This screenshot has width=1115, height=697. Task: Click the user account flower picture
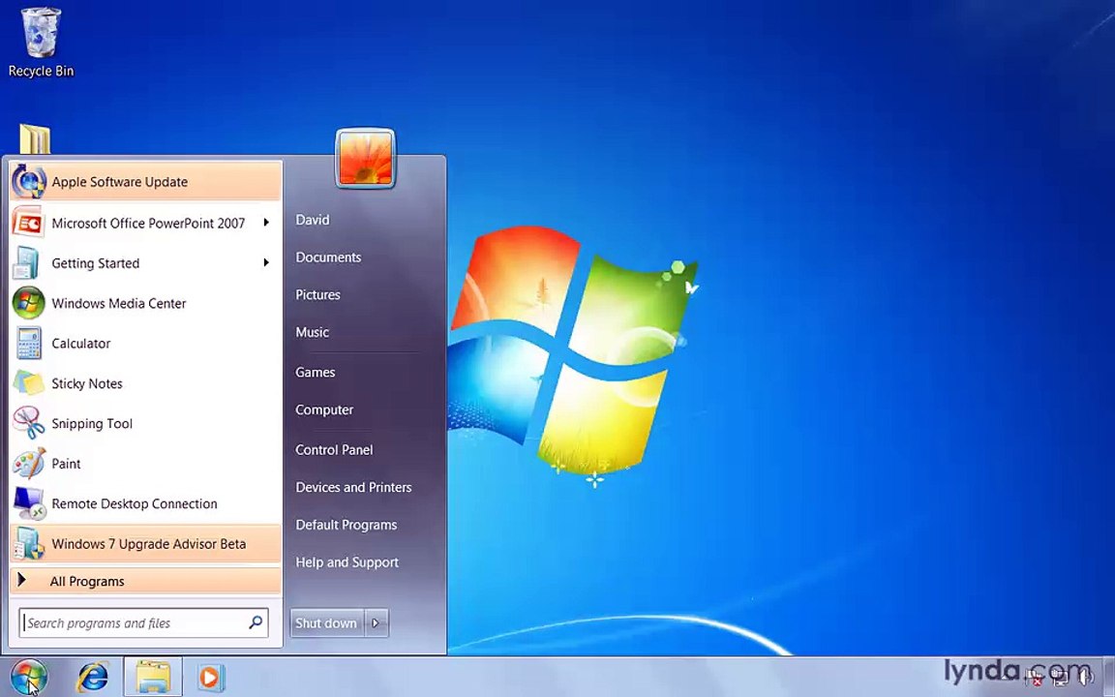tap(365, 159)
